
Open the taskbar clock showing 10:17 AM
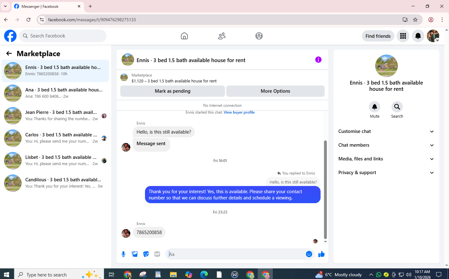click(x=422, y=274)
